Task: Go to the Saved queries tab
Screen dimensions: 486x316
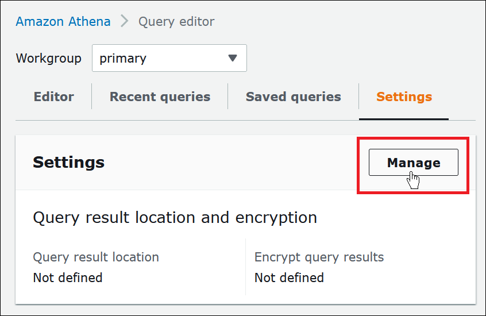Action: [293, 97]
